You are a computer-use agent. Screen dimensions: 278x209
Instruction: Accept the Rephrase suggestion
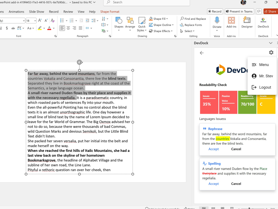click(214, 149)
